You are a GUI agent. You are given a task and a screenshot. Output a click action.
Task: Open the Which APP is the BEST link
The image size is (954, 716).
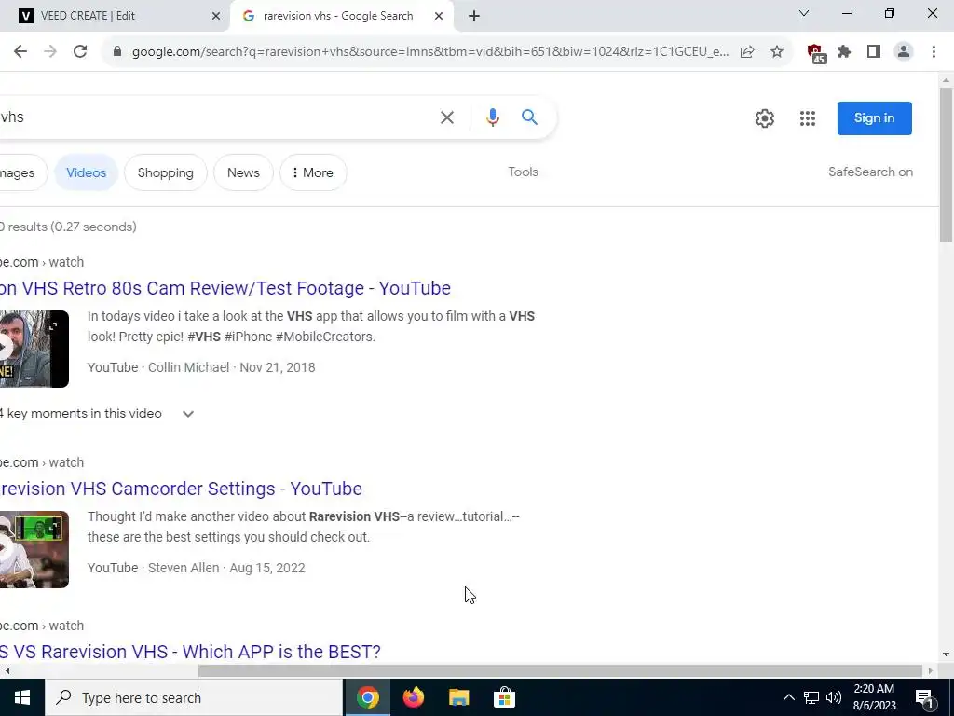tap(190, 652)
